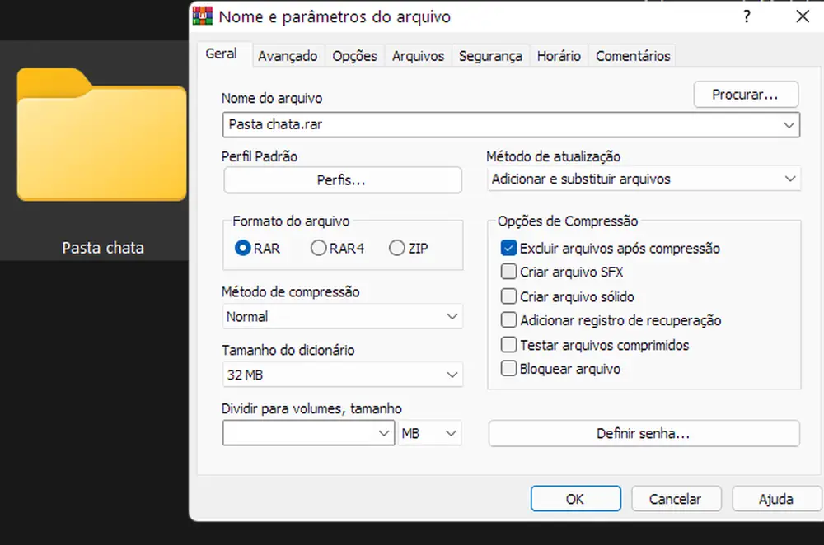Check Adicionar registro de recuperação
The width and height of the screenshot is (824, 545).
coord(508,320)
